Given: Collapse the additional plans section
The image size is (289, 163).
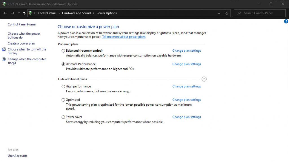Looking at the screenshot, I should pos(204,79).
